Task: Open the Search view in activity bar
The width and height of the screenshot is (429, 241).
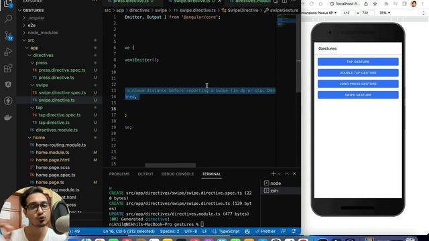Action: coord(8,19)
